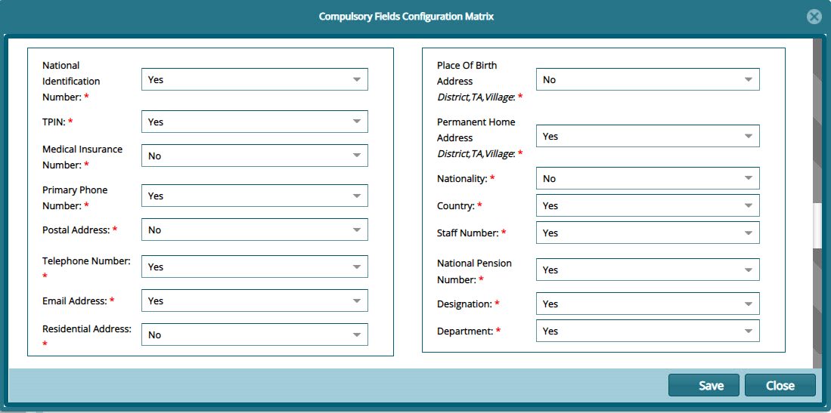Open the National Pension Number dropdown
831x413 pixels.
pos(647,270)
